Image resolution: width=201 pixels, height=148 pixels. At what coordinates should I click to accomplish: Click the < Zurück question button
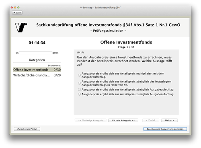(151, 120)
